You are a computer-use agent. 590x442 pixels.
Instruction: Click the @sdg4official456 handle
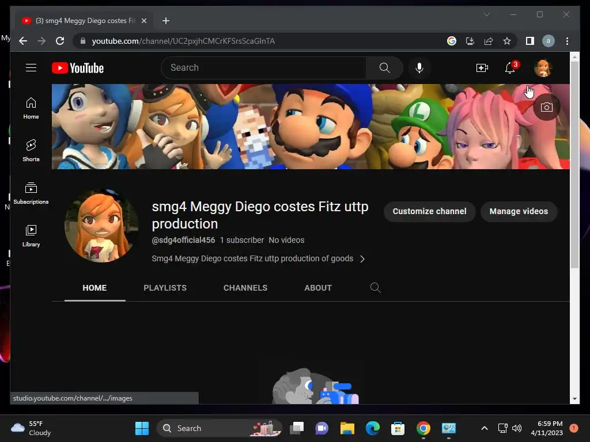point(183,240)
